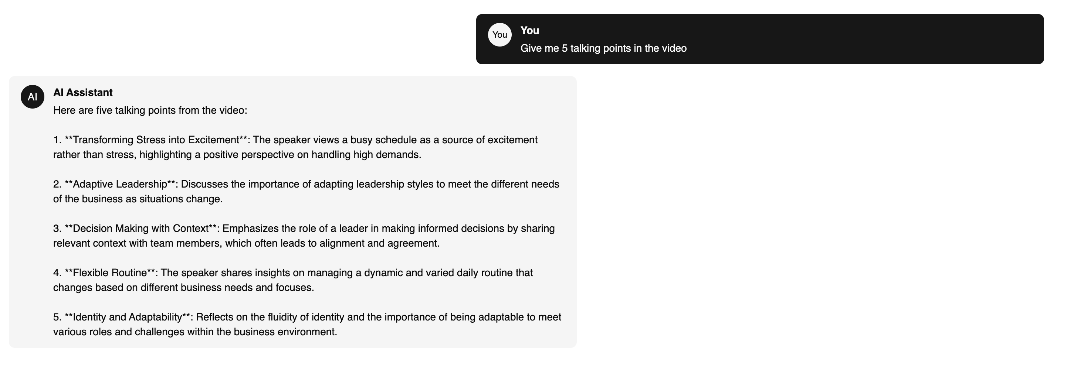1067x367 pixels.
Task: Click the bold 'You' sender name
Action: (529, 30)
